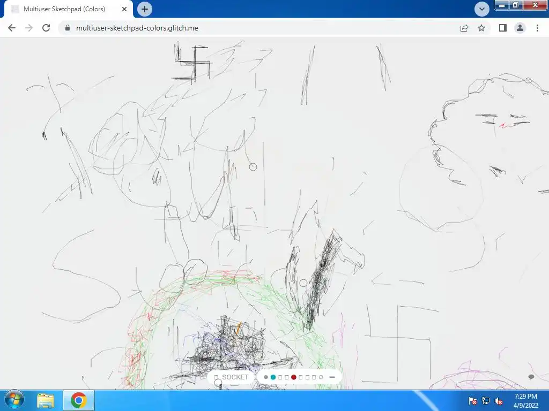Viewport: 549px width, 411px height.
Task: Open the Chrome three-dot menu
Action: 537,28
